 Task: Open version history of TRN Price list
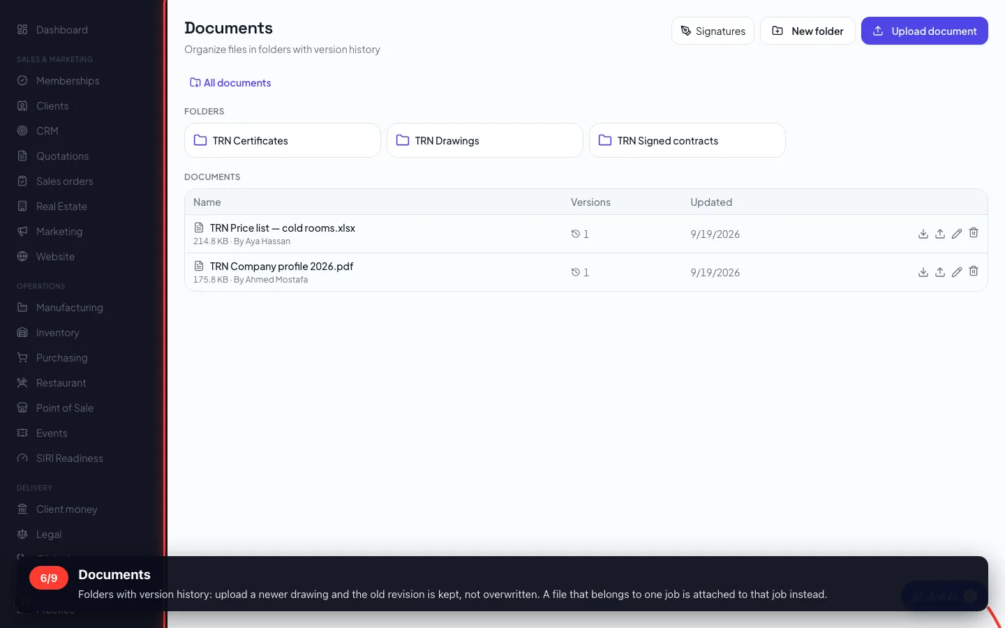click(580, 234)
